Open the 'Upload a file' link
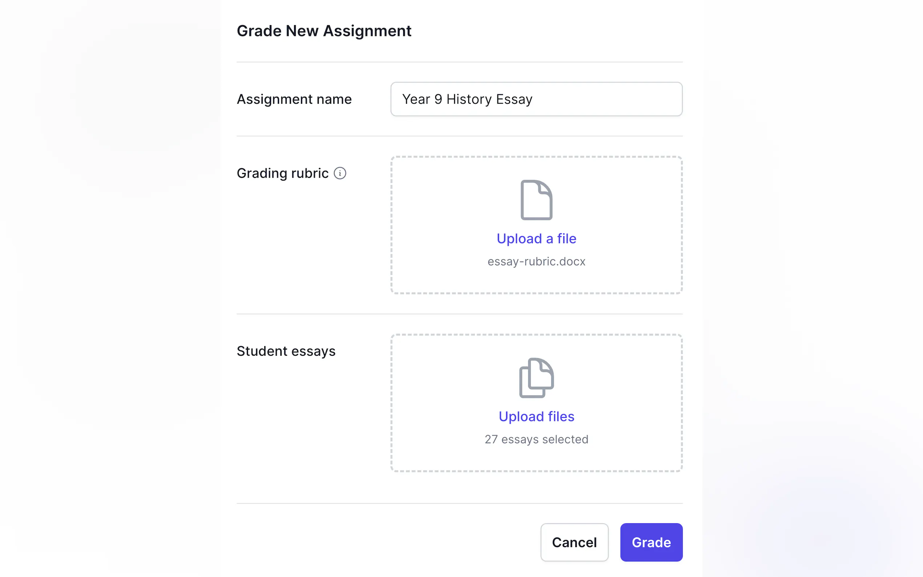 click(x=536, y=238)
